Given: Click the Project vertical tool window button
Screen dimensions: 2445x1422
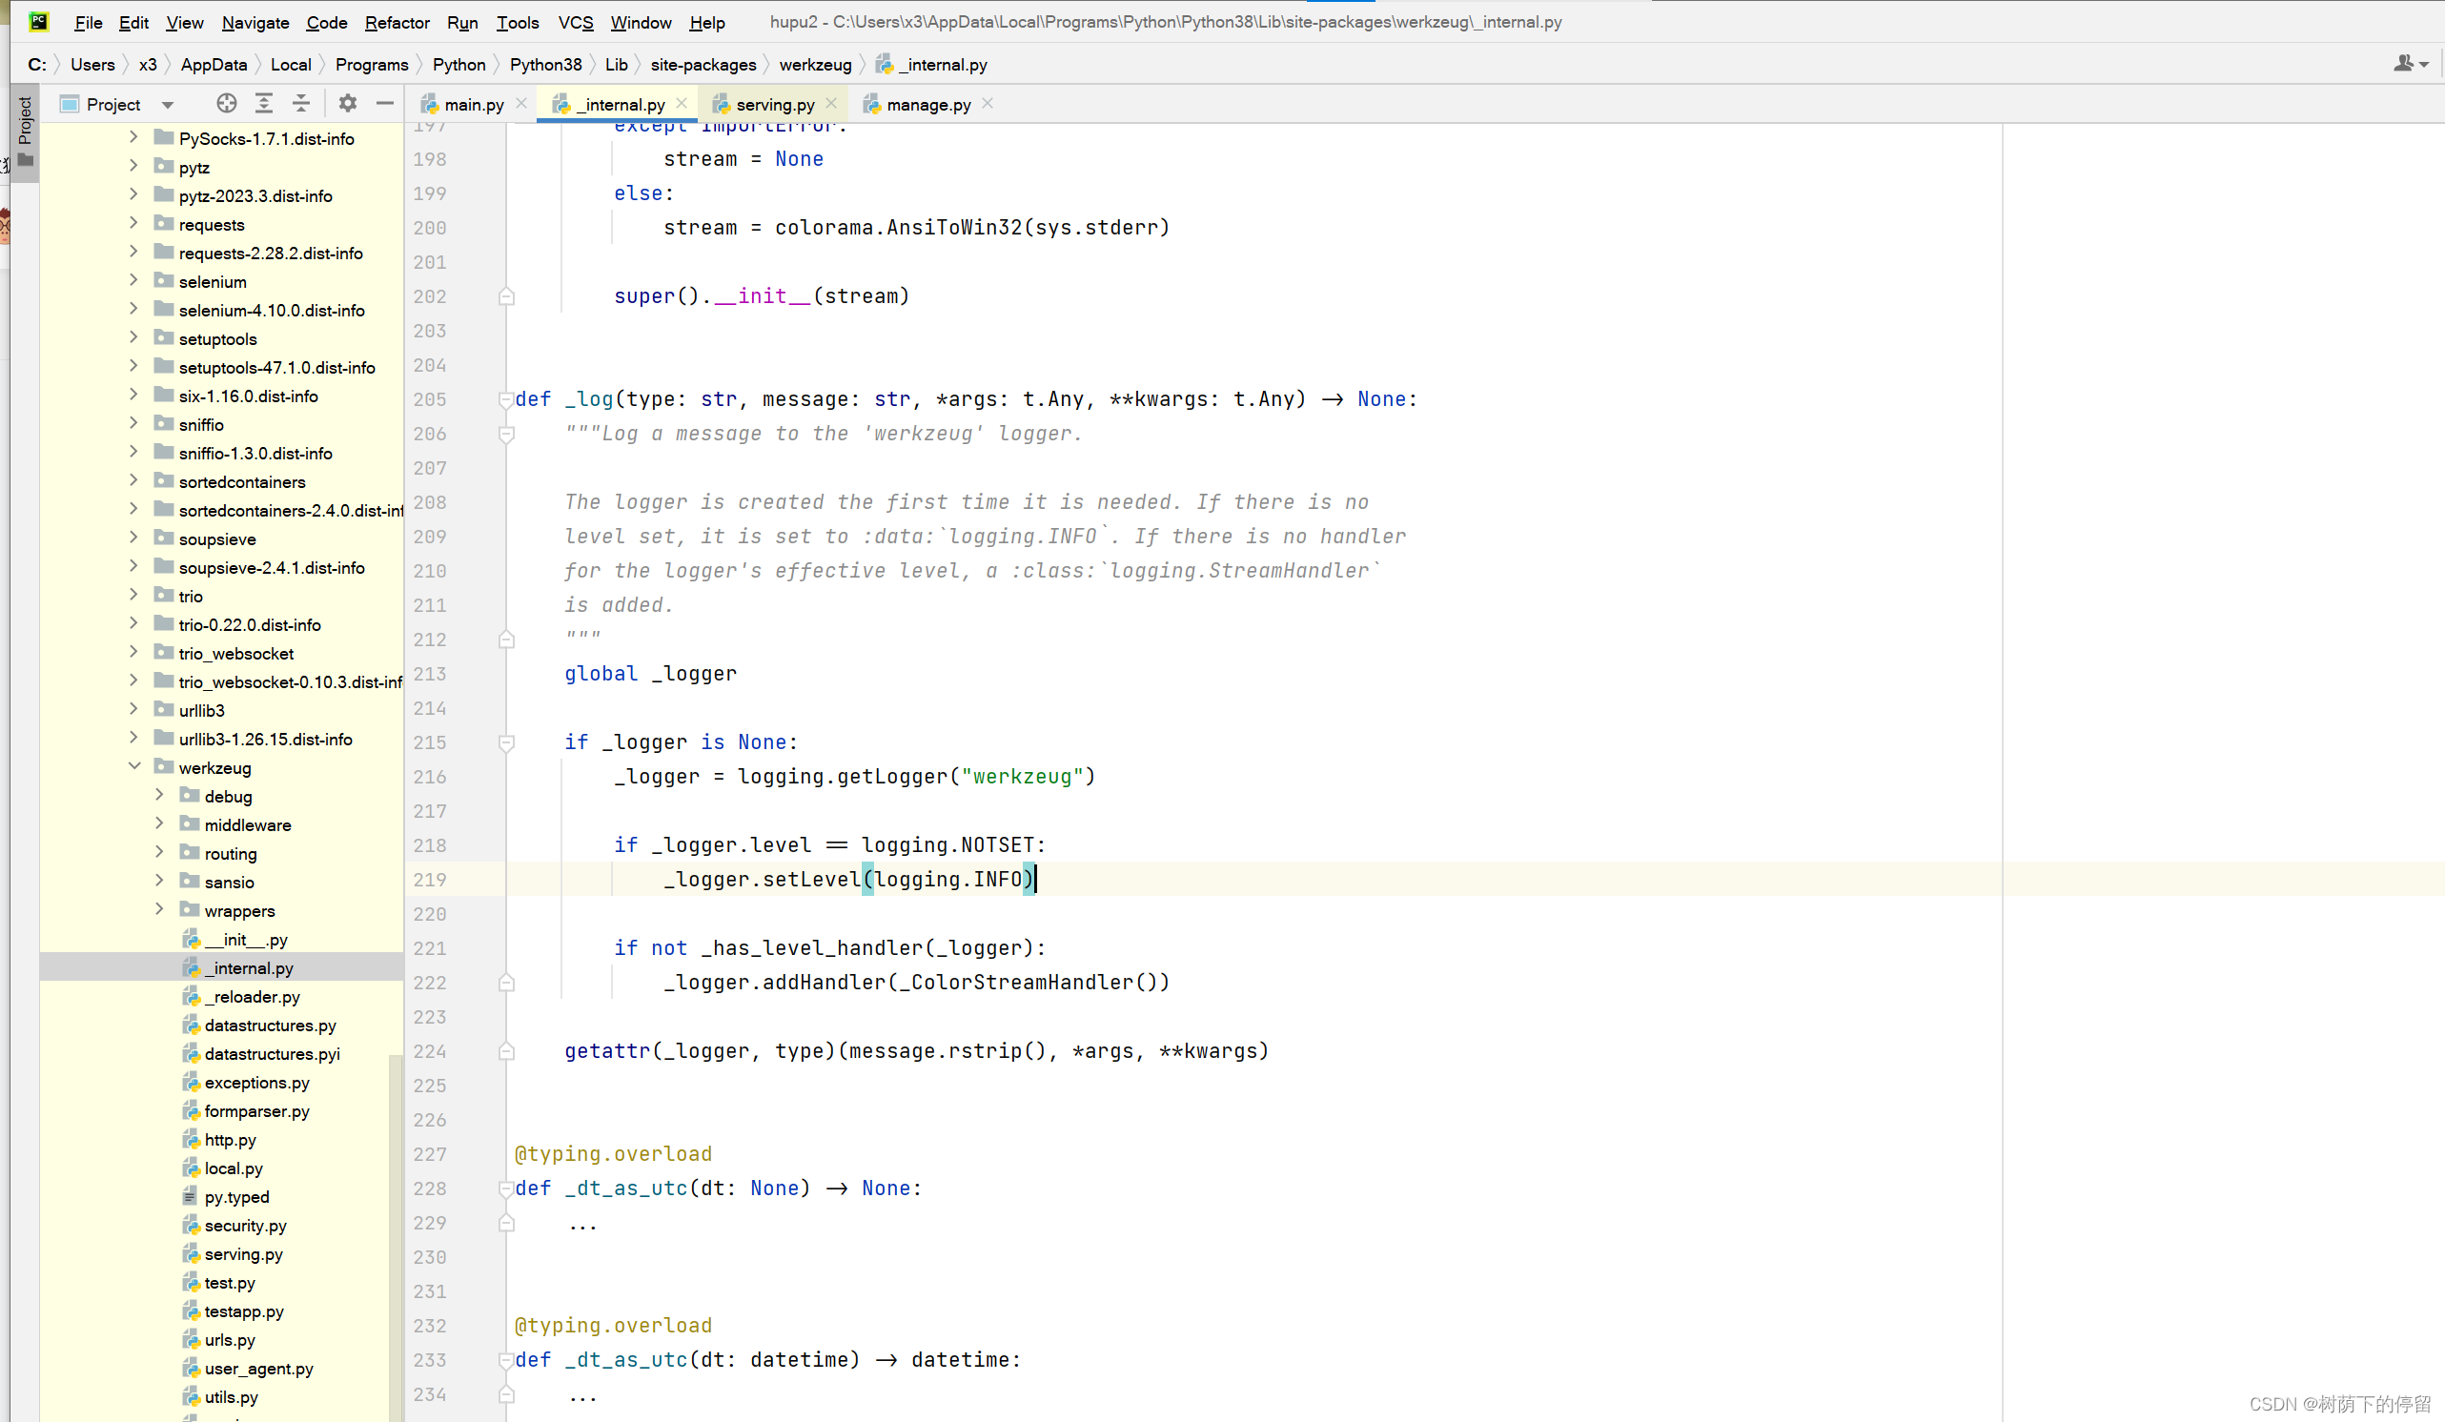Looking at the screenshot, I should [x=25, y=131].
